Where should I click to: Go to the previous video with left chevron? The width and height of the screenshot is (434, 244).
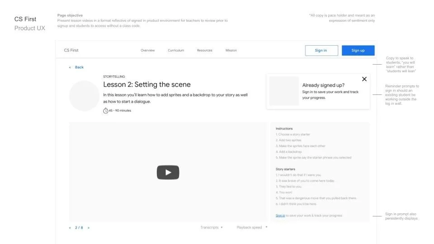[x=70, y=228]
